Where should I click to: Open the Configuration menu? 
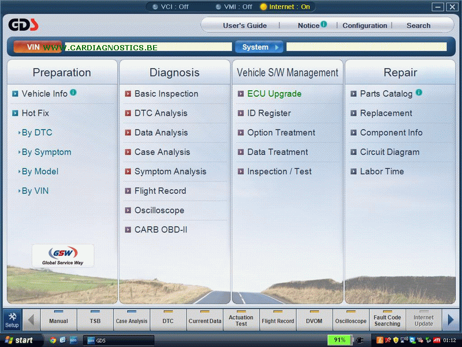(x=364, y=25)
